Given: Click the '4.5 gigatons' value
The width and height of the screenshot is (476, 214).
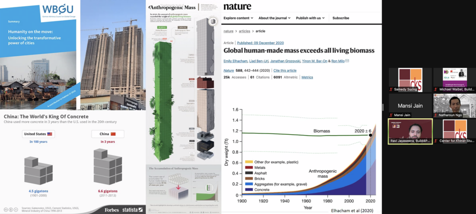Looking at the screenshot, I should pyautogui.click(x=38, y=191).
